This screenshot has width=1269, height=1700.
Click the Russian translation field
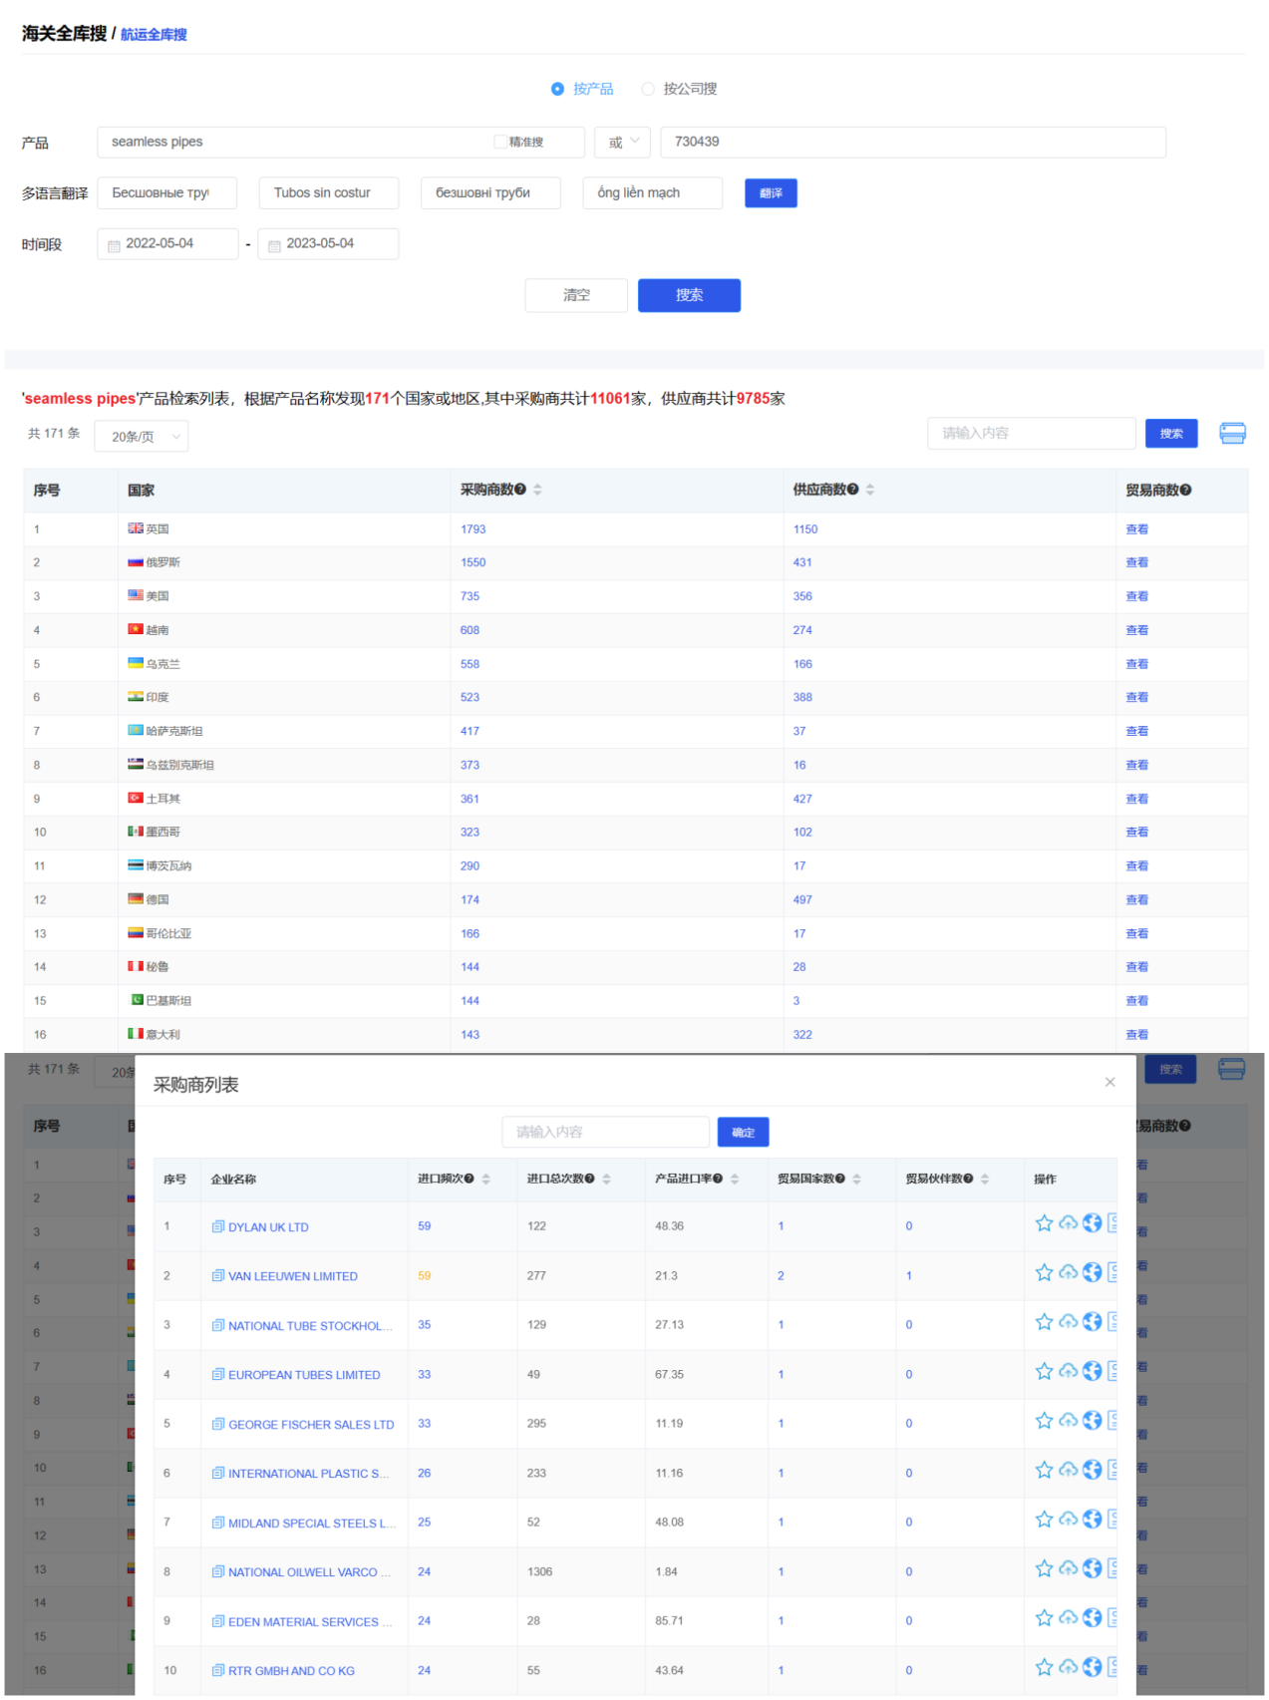coord(167,193)
